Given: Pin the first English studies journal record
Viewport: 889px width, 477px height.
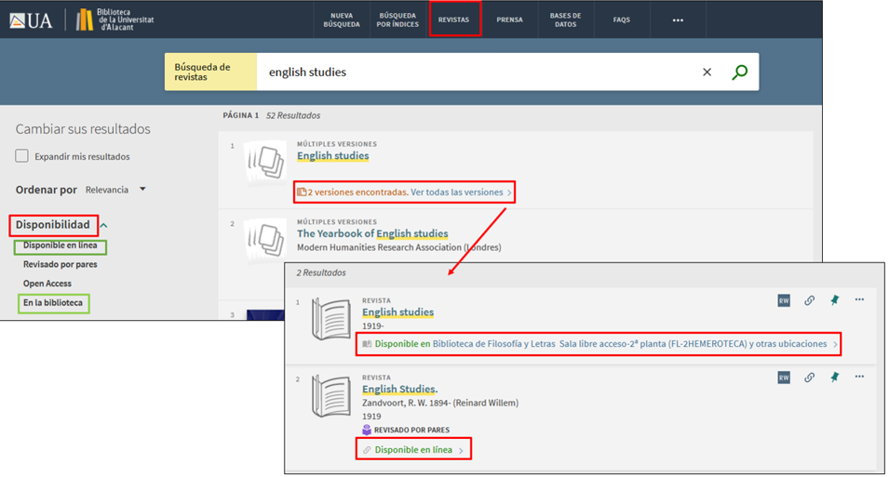Looking at the screenshot, I should (x=834, y=300).
